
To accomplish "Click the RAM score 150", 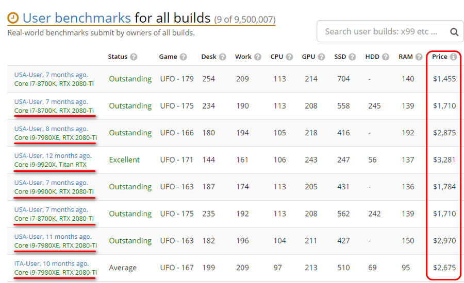I will (408, 241).
